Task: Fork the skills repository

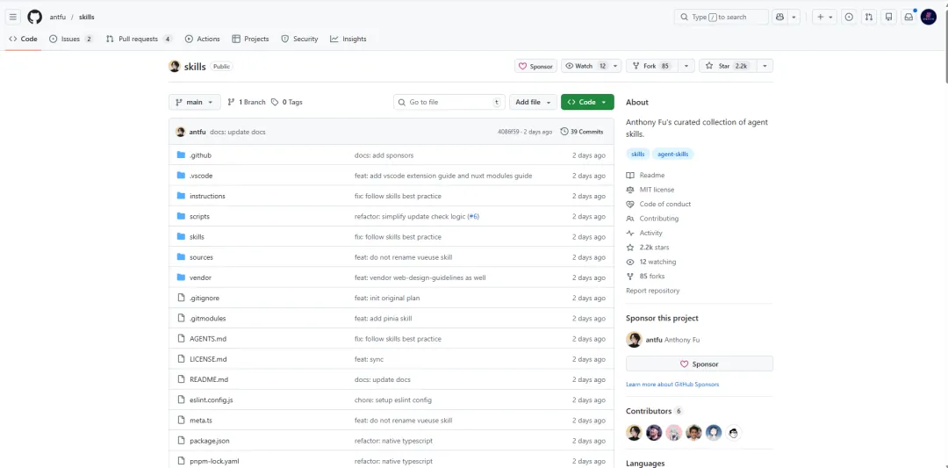Action: pyautogui.click(x=651, y=66)
